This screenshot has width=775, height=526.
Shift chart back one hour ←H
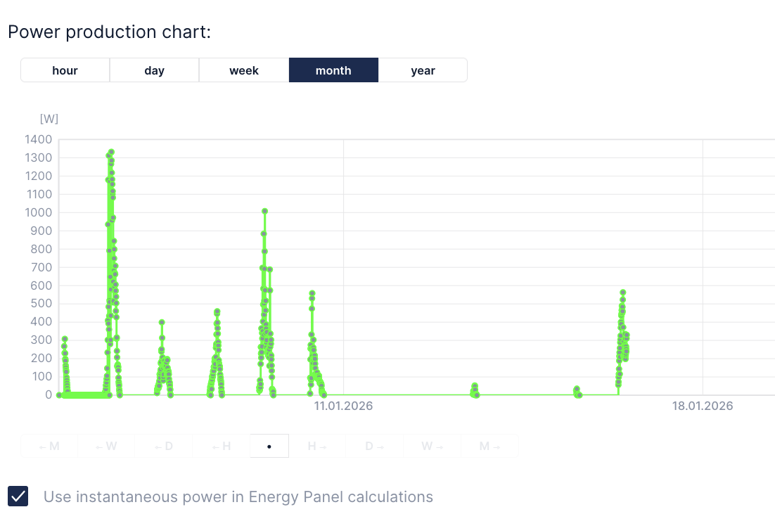tap(222, 446)
